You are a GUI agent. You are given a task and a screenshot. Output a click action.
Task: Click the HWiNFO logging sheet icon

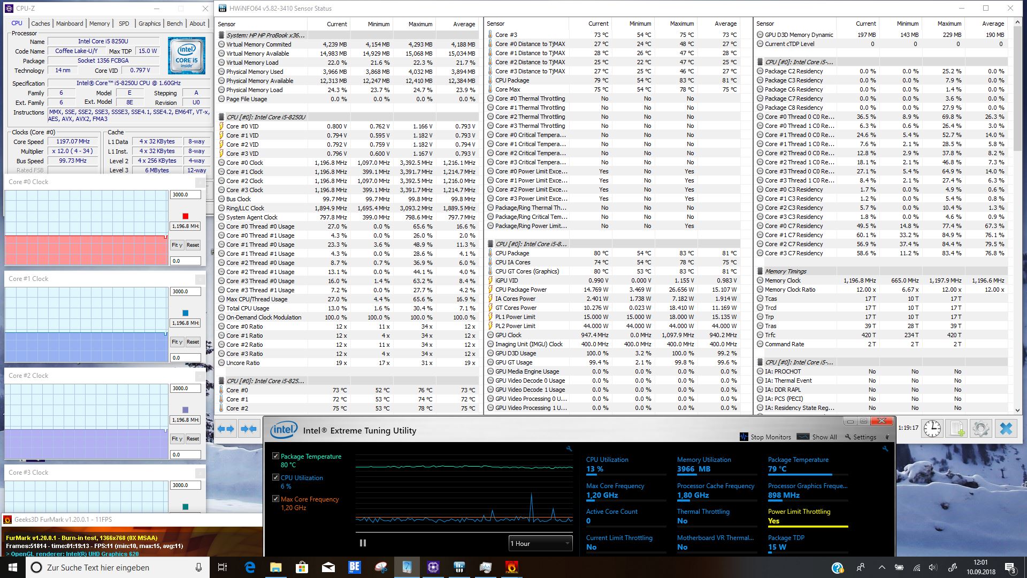coord(957,429)
